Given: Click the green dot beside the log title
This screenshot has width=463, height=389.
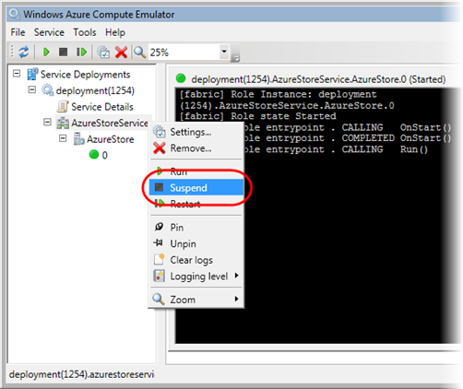Looking at the screenshot, I should pos(181,78).
